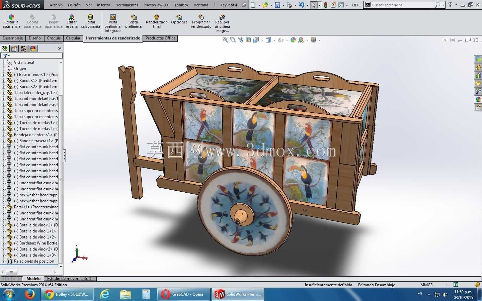Expand the manager pane tabs chevron

60,48
